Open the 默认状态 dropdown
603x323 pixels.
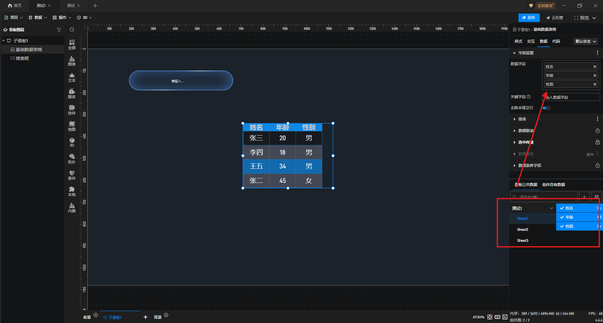(585, 41)
